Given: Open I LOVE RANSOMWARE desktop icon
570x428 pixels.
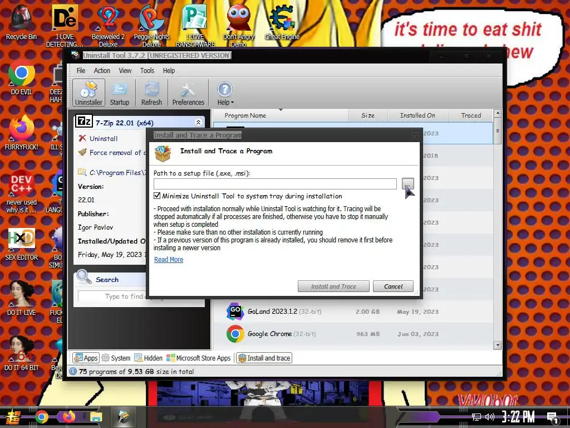Looking at the screenshot, I should 195,26.
